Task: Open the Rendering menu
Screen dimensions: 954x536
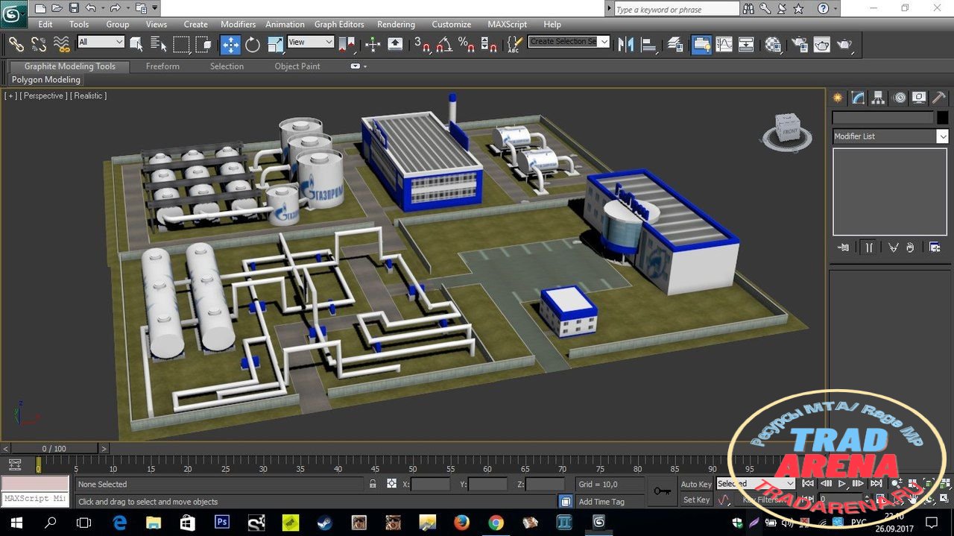Action: pos(396,25)
